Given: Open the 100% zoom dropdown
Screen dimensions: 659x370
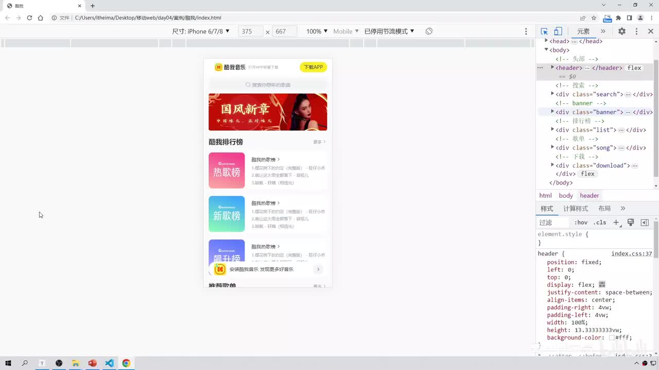Looking at the screenshot, I should pos(317,31).
